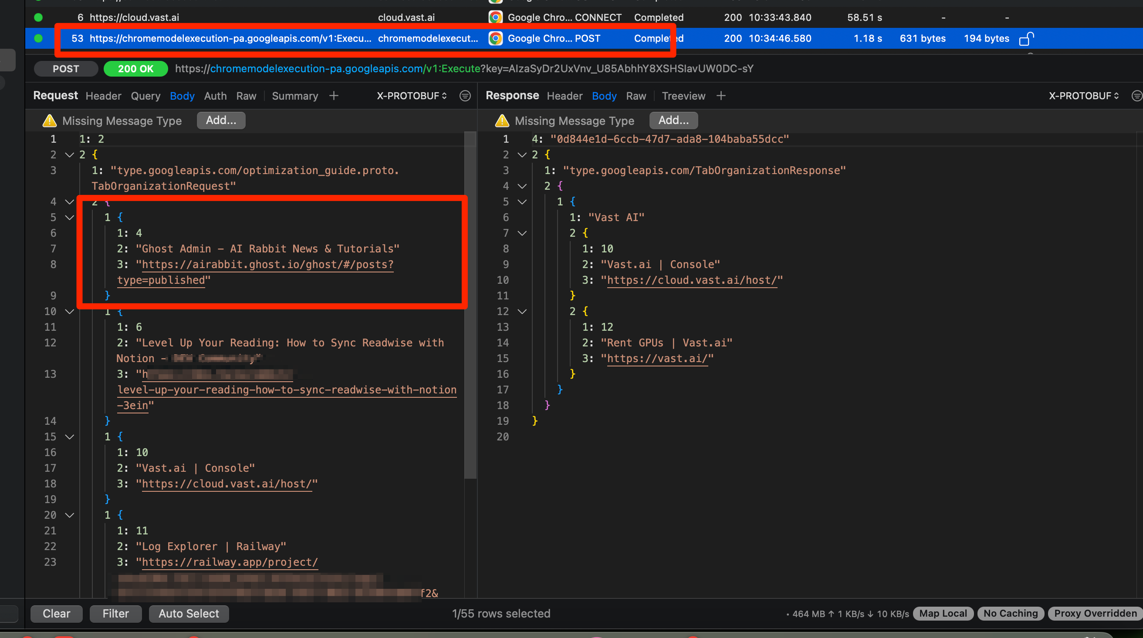Image resolution: width=1143 pixels, height=638 pixels.
Task: Open Request X-PROTOBUF format dropdown
Action: (411, 96)
